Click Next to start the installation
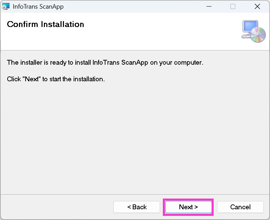 [x=188, y=207]
